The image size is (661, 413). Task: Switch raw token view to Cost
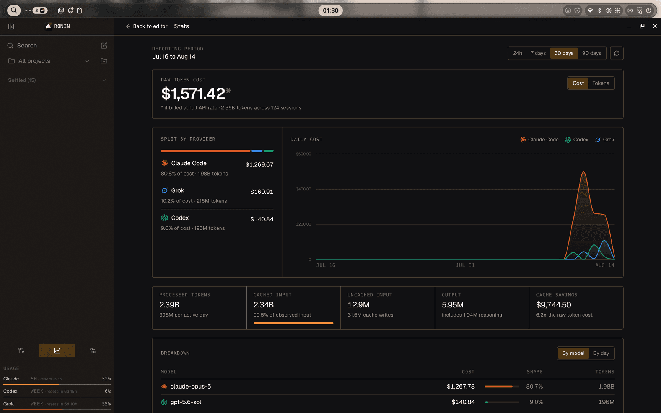pos(578,83)
